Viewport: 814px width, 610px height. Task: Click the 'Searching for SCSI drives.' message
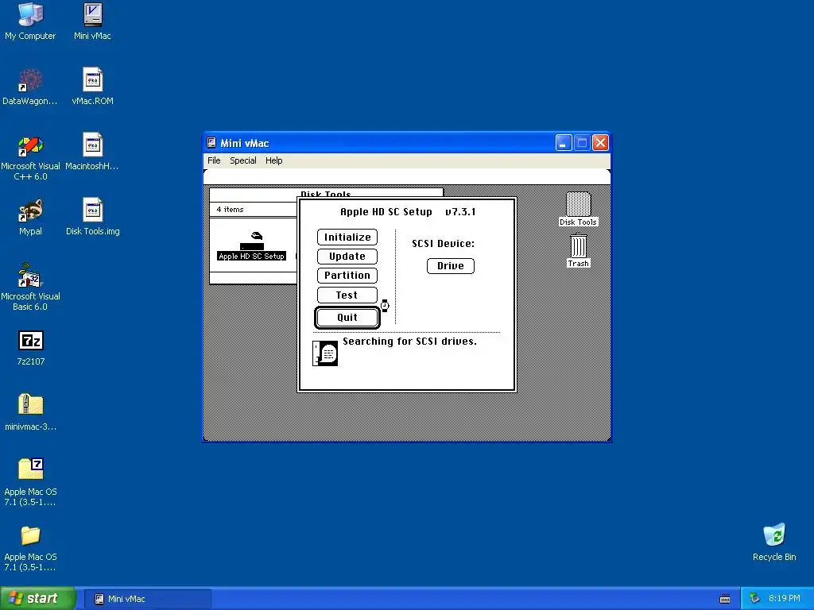409,342
